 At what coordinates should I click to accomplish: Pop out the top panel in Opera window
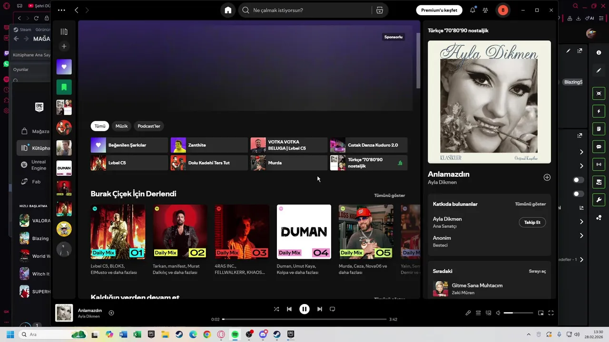tap(580, 51)
